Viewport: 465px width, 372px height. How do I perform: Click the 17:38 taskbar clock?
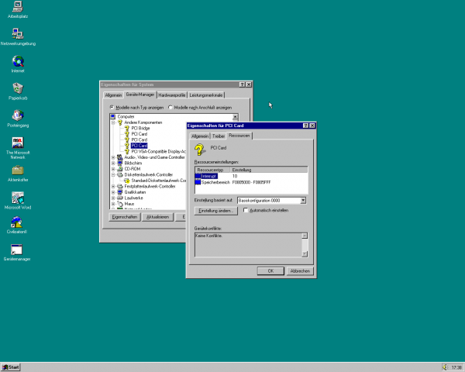click(456, 367)
